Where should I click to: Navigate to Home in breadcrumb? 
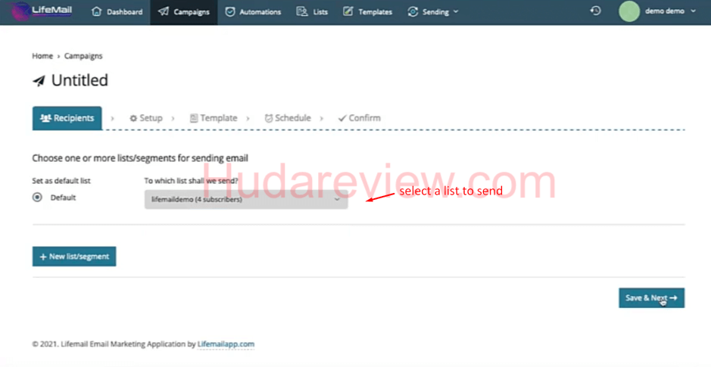coord(42,56)
